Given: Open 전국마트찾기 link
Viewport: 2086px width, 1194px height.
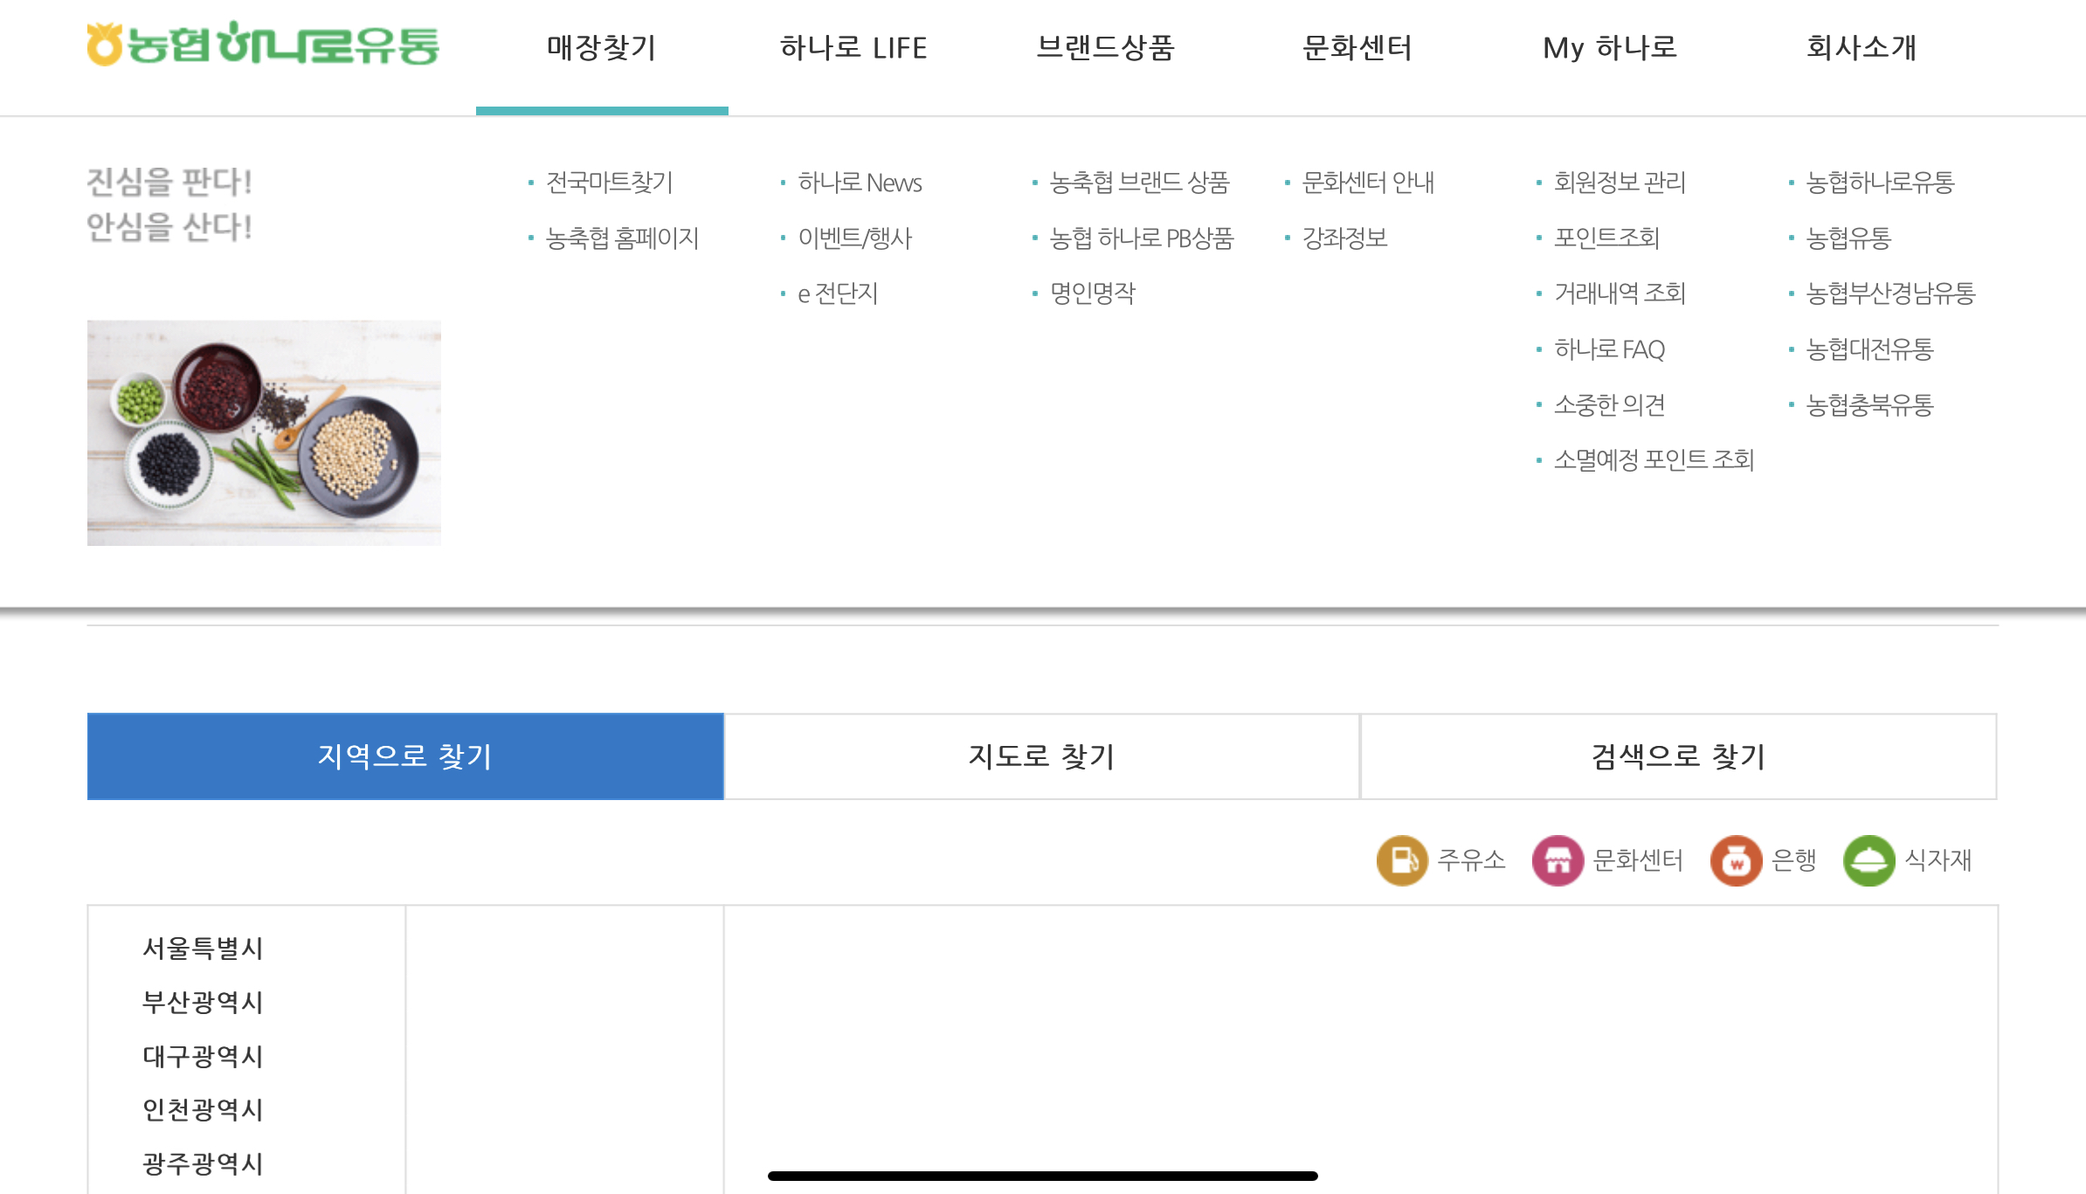Looking at the screenshot, I should (609, 183).
